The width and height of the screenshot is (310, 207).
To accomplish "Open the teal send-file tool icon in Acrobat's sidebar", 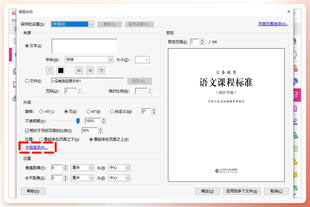I will 295,135.
